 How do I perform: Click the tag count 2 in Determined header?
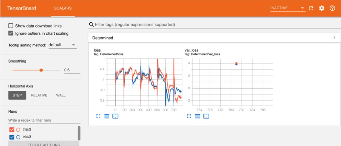[x=334, y=37]
